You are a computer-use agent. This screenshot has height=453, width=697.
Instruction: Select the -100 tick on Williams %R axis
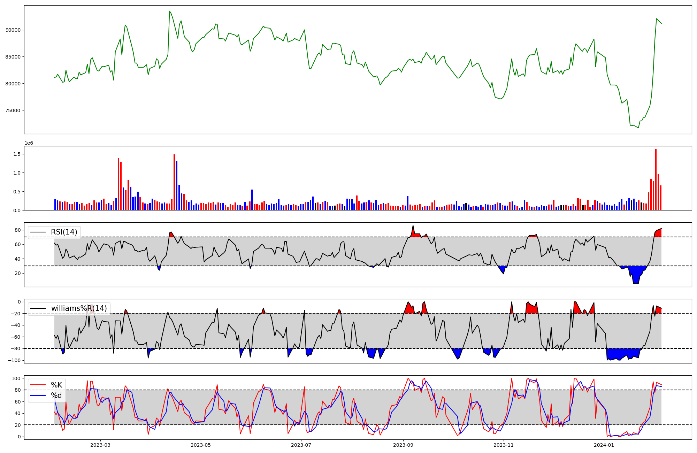pyautogui.click(x=14, y=361)
